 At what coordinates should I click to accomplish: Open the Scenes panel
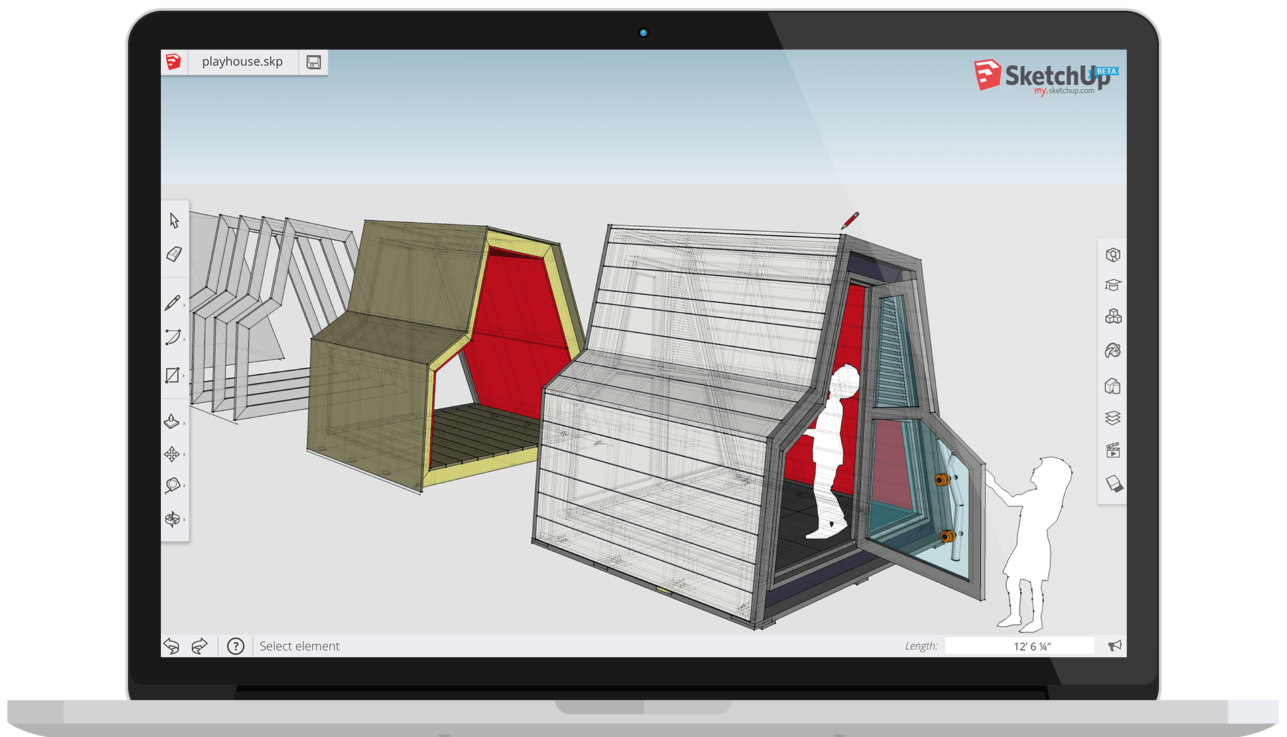coord(1113,450)
